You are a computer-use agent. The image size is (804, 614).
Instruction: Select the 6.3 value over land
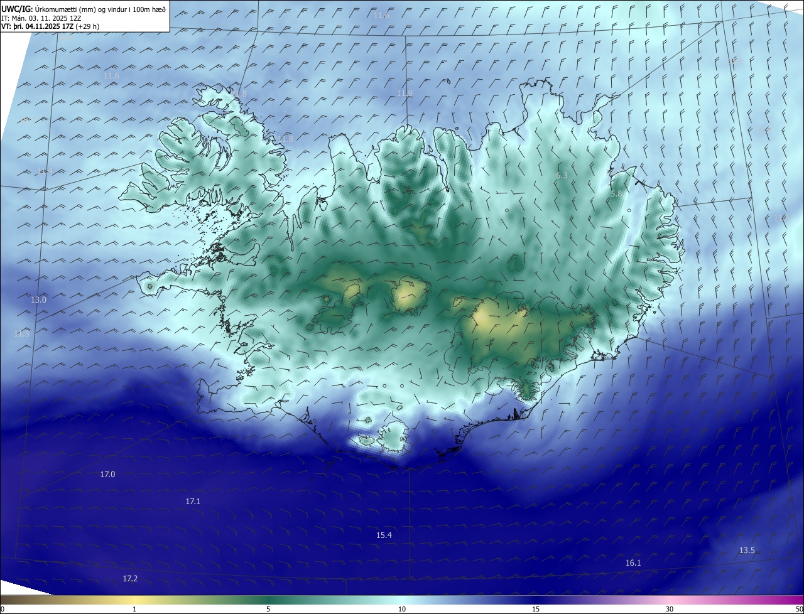562,176
